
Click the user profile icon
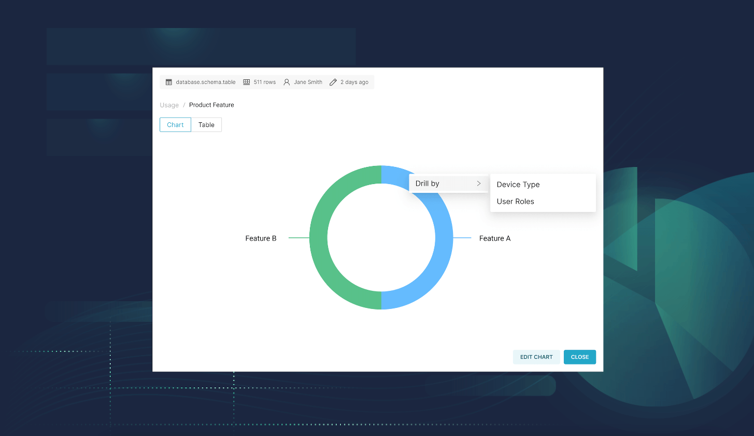[287, 82]
